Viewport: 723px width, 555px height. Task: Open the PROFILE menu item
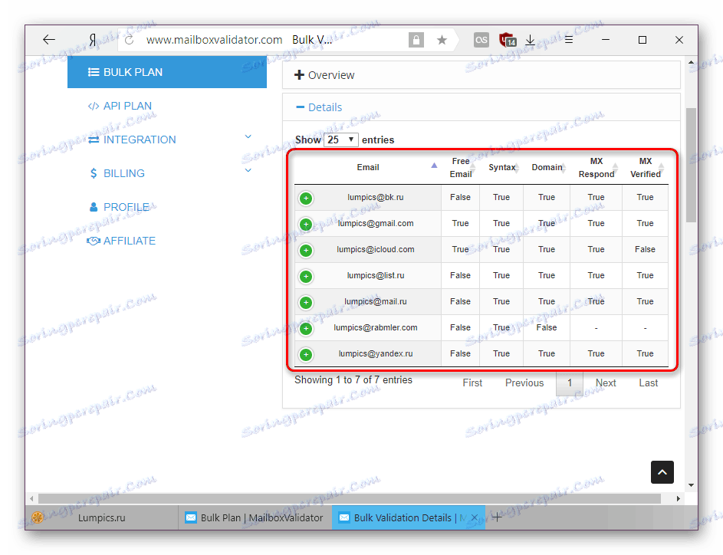point(120,207)
